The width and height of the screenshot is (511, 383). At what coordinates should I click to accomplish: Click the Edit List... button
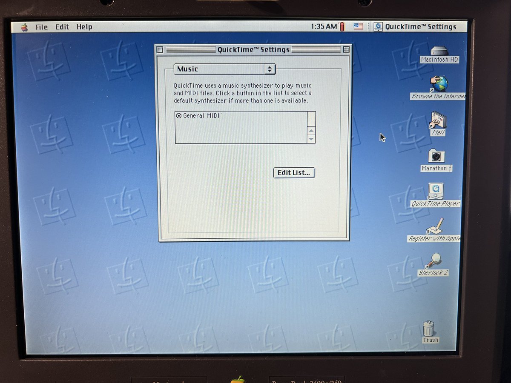point(294,172)
